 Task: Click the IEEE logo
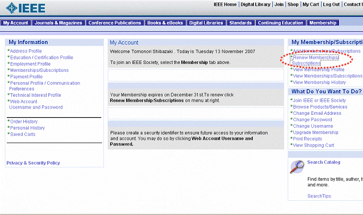[x=26, y=8]
